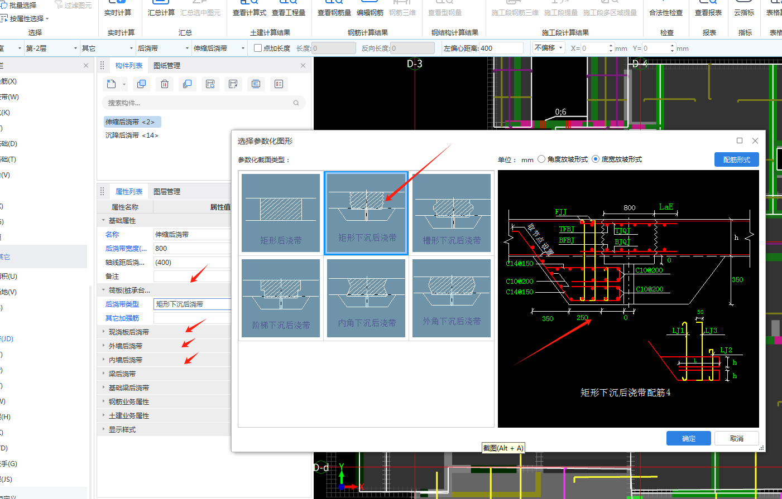Expand the 基础梁后浇带 section

(103, 387)
